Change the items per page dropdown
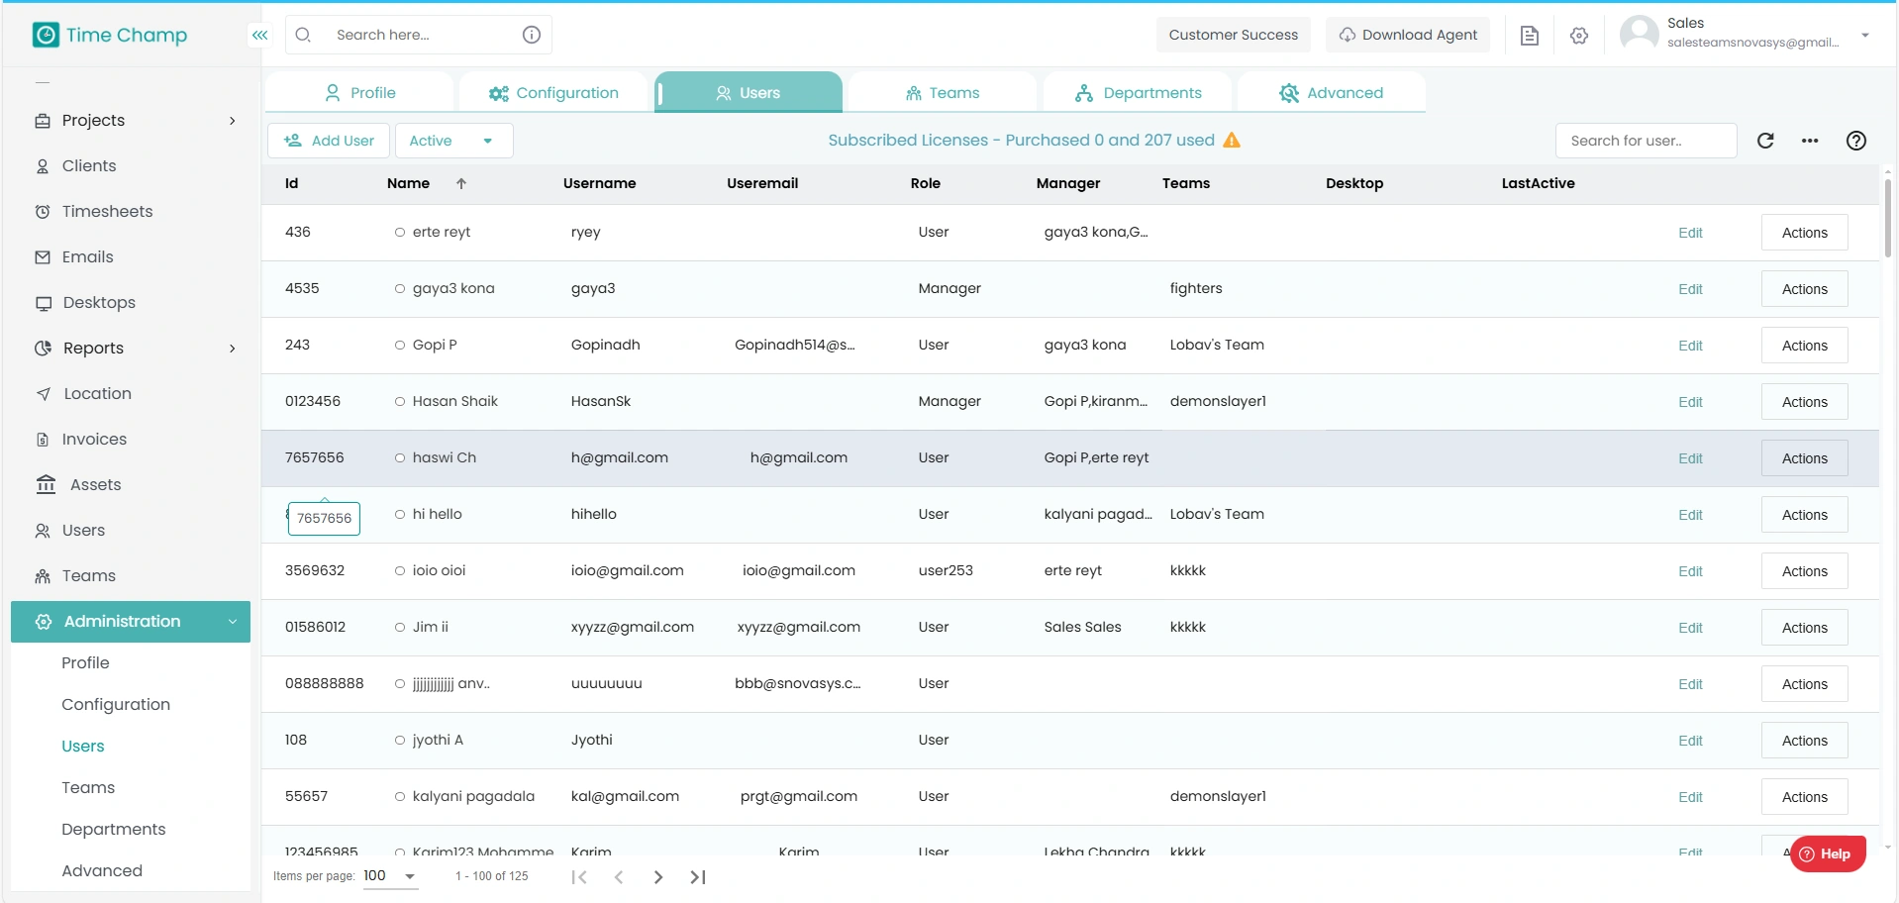The image size is (1899, 903). coord(389,876)
